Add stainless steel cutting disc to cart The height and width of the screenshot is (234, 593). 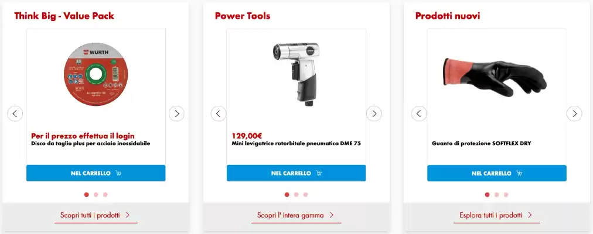pos(96,173)
